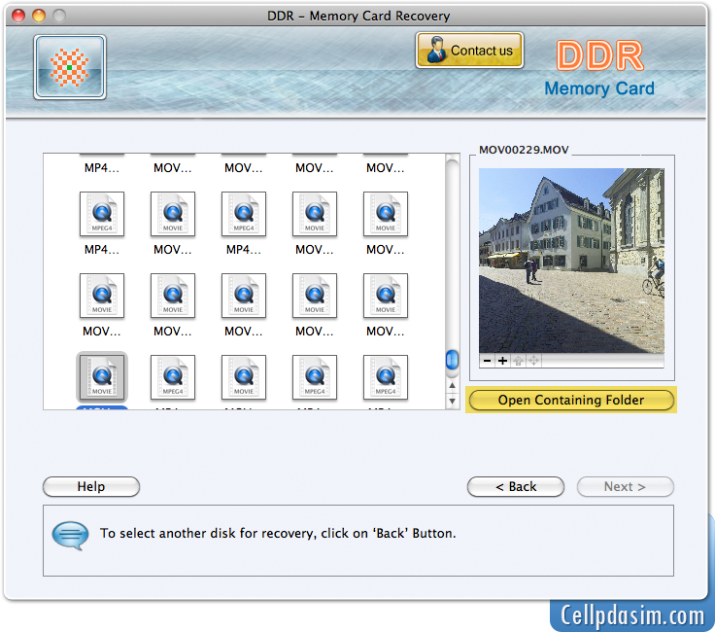Click the blue speech bubble hint icon
The height and width of the screenshot is (632, 715).
(x=70, y=536)
